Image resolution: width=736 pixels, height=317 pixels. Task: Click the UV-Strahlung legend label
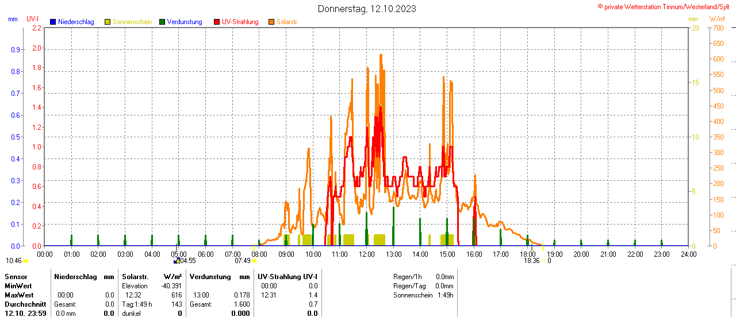(240, 22)
